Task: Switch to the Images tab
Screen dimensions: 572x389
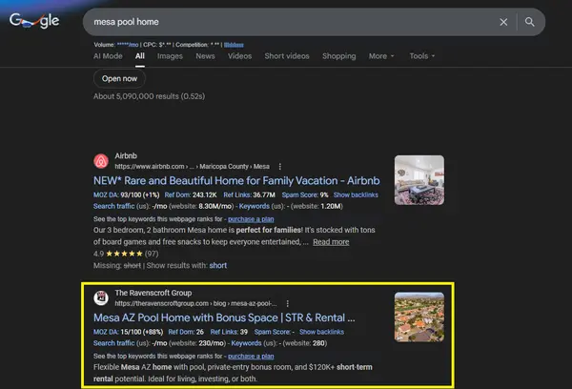Action: 170,56
